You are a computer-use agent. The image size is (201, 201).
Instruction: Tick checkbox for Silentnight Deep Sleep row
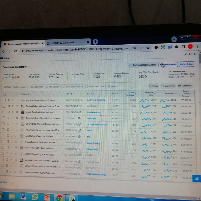4,118
